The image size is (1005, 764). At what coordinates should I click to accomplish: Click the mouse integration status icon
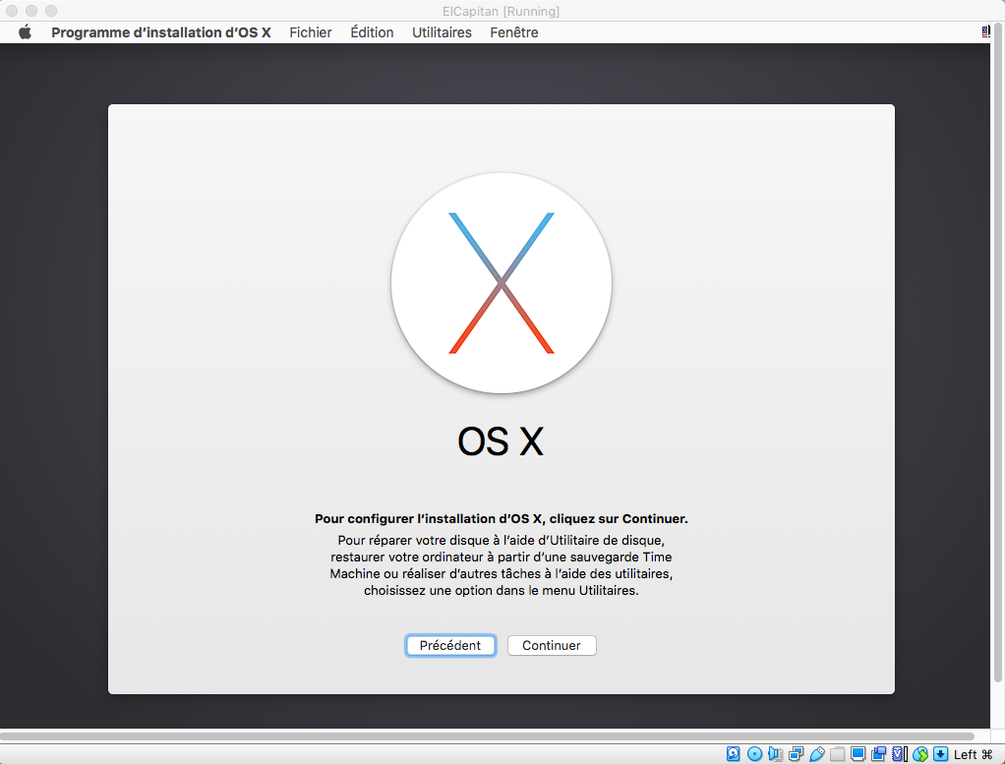pyautogui.click(x=920, y=754)
